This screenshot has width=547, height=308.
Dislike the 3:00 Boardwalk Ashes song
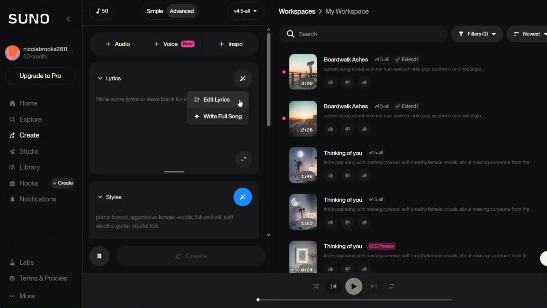click(x=347, y=82)
